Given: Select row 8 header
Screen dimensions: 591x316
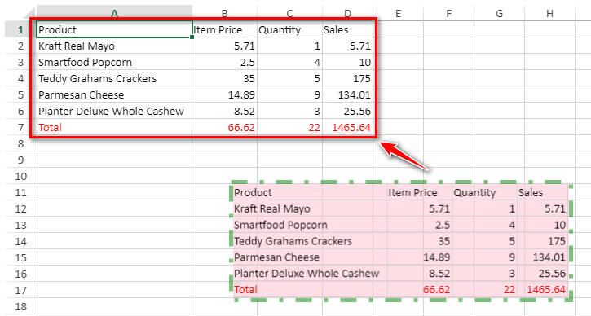Looking at the screenshot, I should [x=20, y=143].
